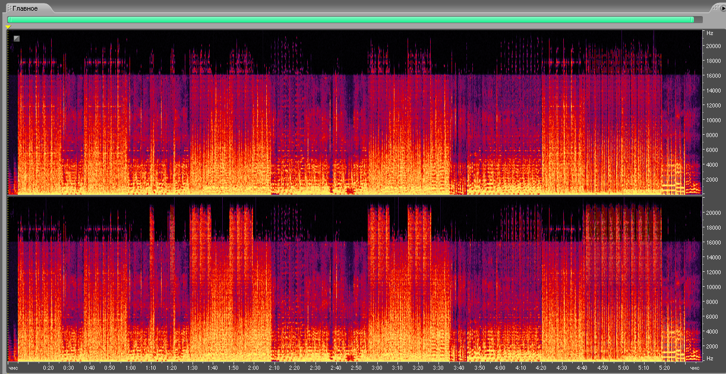Click 18000 on the lower channel frequency scale
Image resolution: width=726 pixels, height=374 pixels.
pos(714,227)
